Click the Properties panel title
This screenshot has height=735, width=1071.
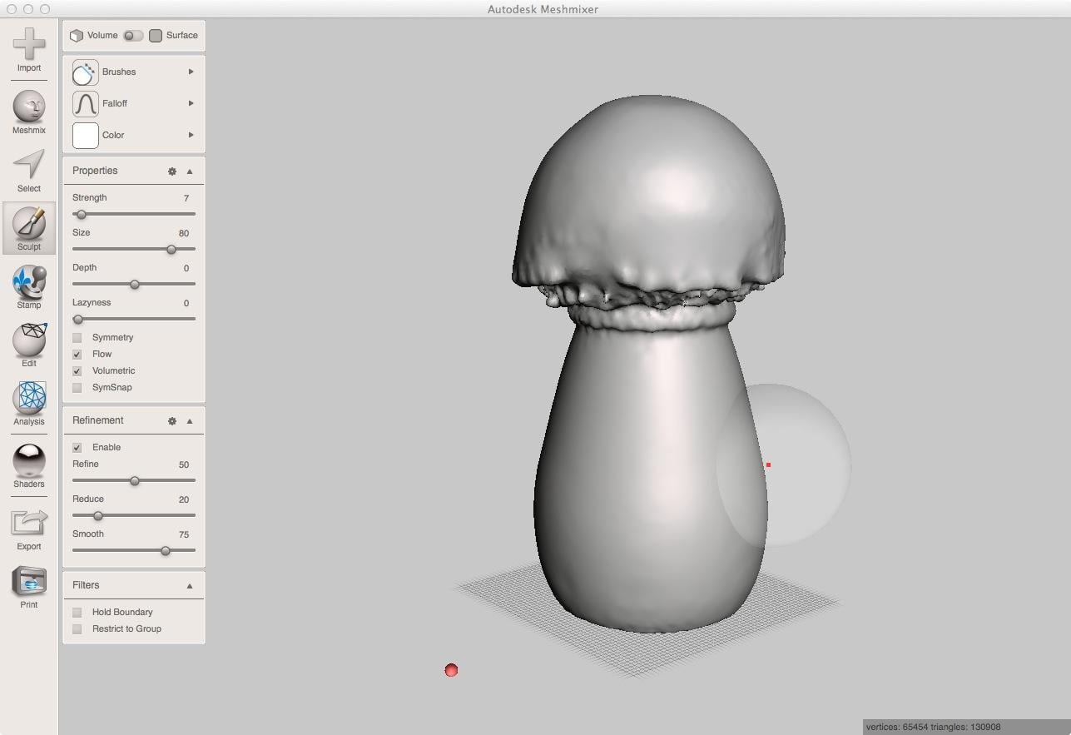95,171
